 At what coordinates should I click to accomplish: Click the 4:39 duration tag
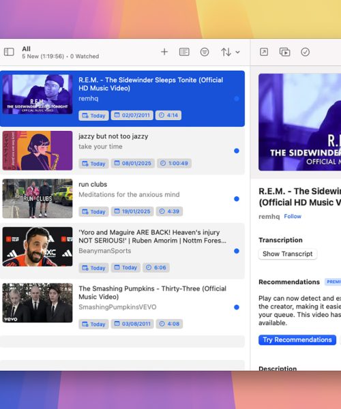tap(169, 211)
